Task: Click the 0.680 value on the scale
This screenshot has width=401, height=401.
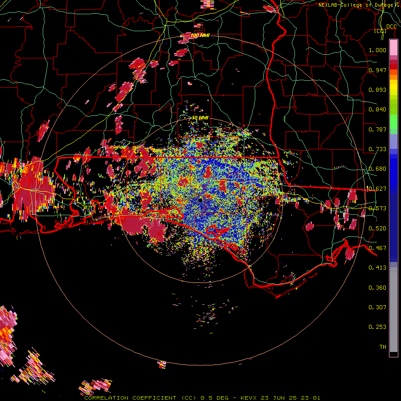Action: coord(377,169)
